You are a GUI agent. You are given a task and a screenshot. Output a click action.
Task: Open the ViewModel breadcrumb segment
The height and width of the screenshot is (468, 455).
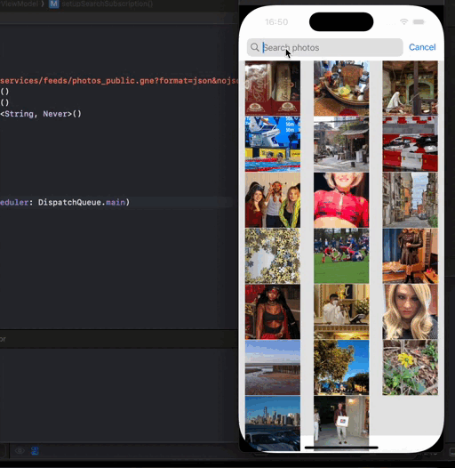[x=19, y=4]
